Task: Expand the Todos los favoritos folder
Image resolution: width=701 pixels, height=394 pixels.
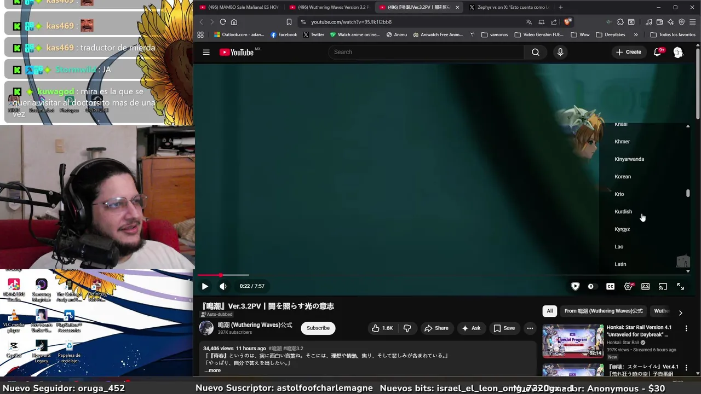Action: tap(673, 34)
